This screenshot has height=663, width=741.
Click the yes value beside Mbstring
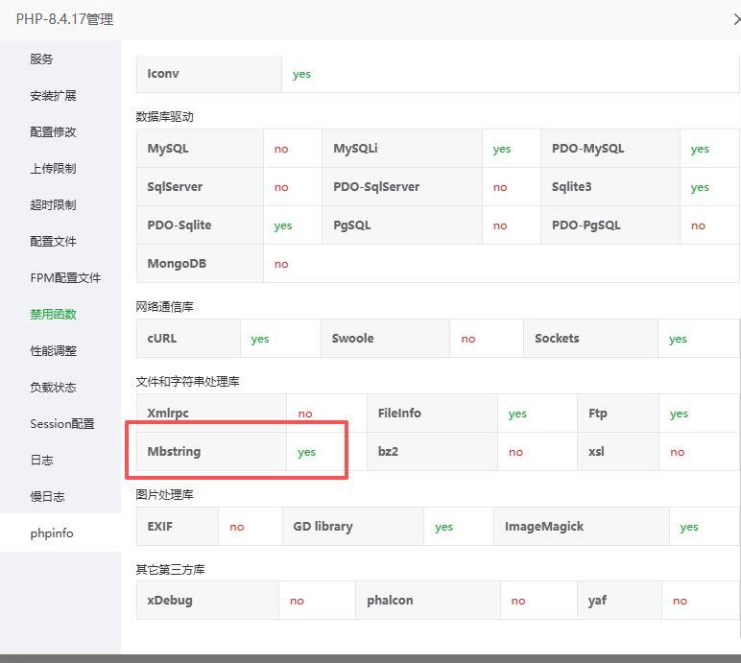(x=306, y=452)
